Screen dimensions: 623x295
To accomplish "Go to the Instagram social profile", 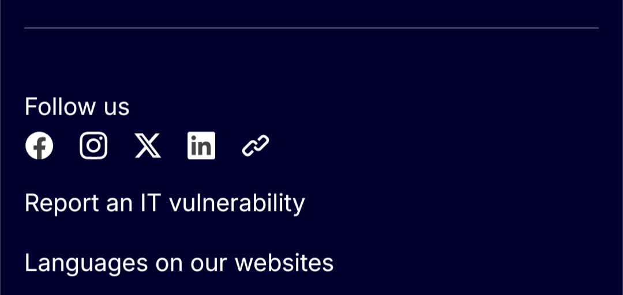I will (93, 146).
